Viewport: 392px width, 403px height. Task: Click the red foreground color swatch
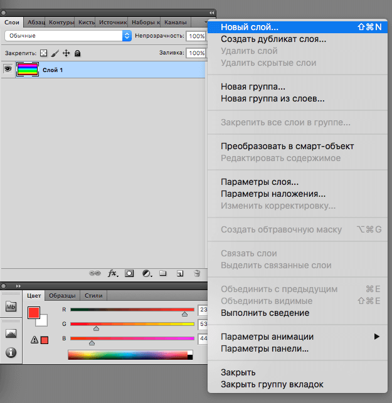pyautogui.click(x=34, y=312)
